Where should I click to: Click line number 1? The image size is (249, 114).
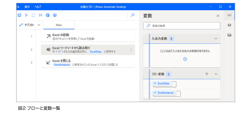tap(32, 37)
